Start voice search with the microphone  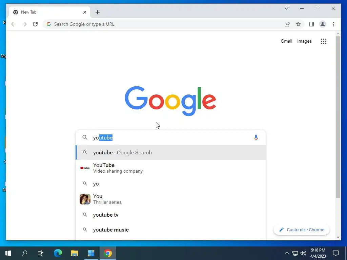click(256, 137)
